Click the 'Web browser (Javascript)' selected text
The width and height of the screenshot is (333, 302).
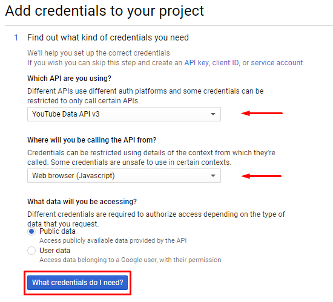coord(73,176)
